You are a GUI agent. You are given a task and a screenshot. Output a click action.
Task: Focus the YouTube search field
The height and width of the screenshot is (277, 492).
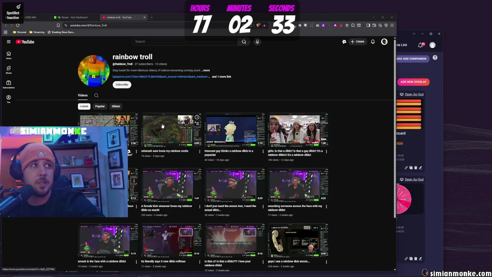(184, 42)
